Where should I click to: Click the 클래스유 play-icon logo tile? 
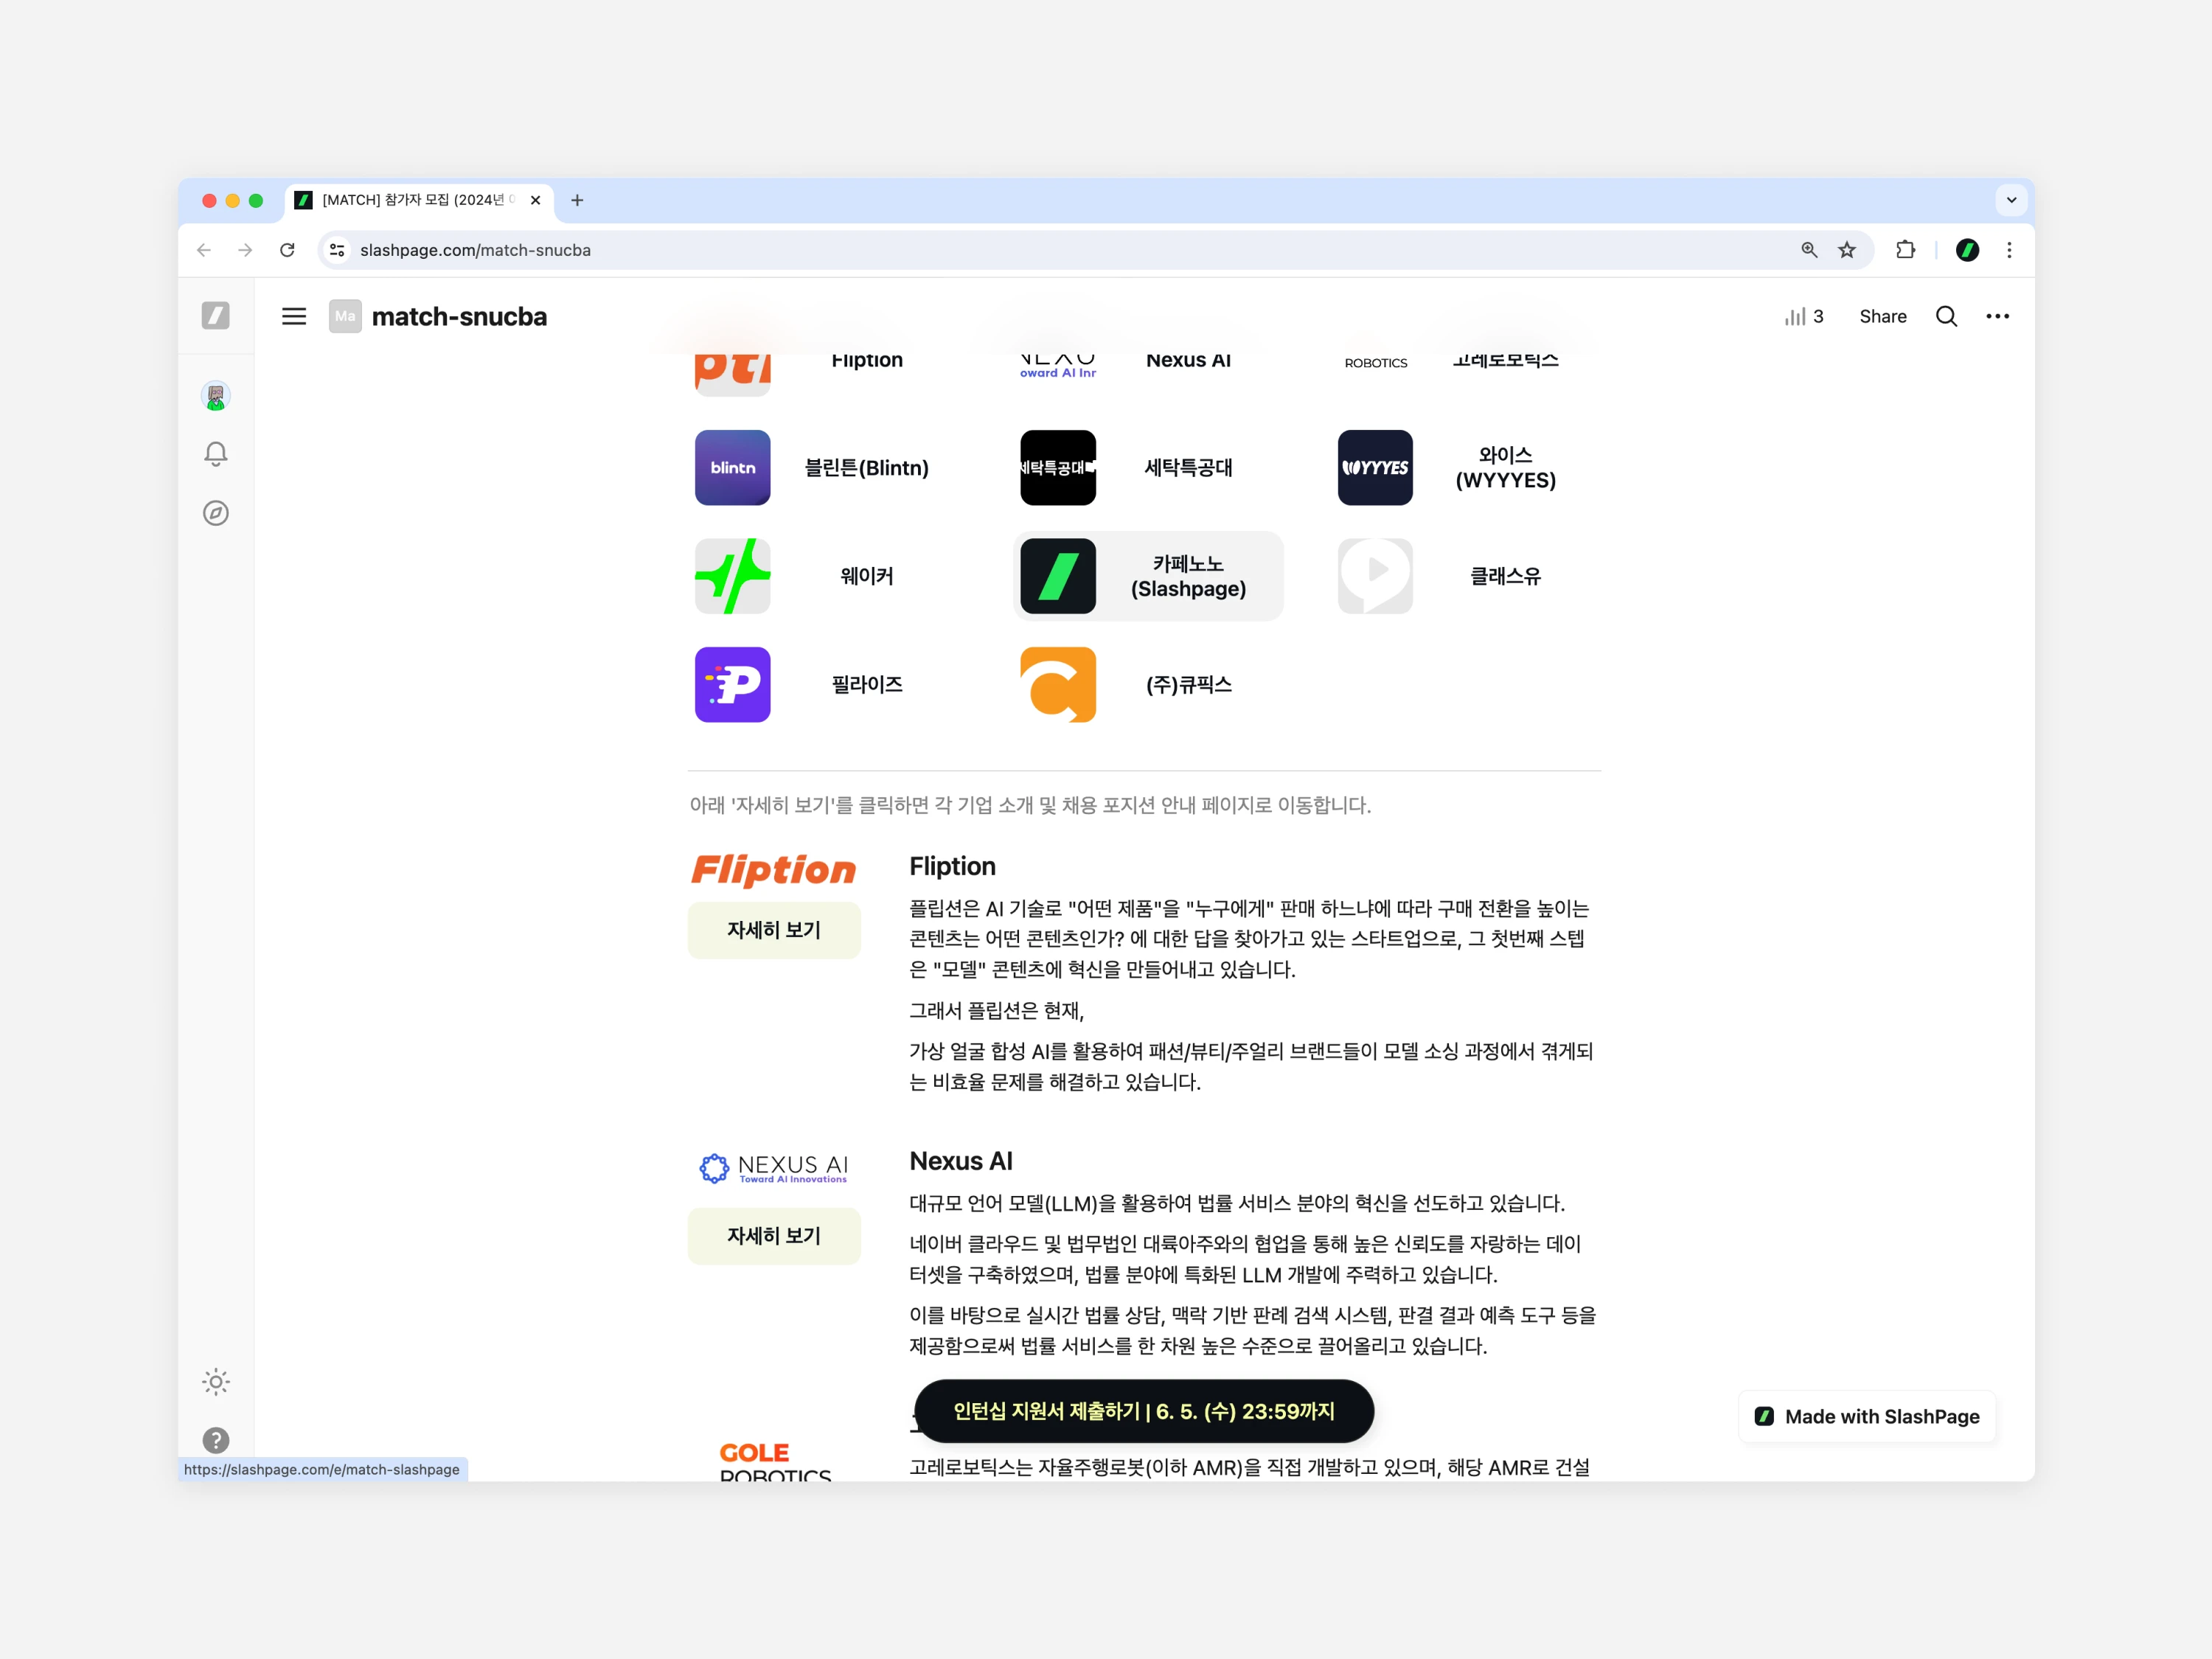coord(1375,576)
